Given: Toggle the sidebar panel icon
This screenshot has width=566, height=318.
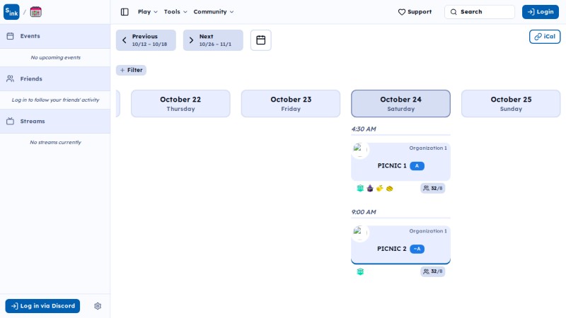Looking at the screenshot, I should coord(125,12).
